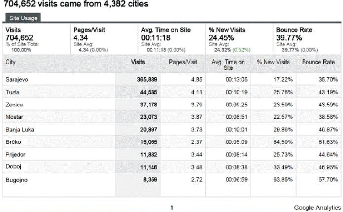
Task: View details for Prijedor
Action: click(x=16, y=155)
